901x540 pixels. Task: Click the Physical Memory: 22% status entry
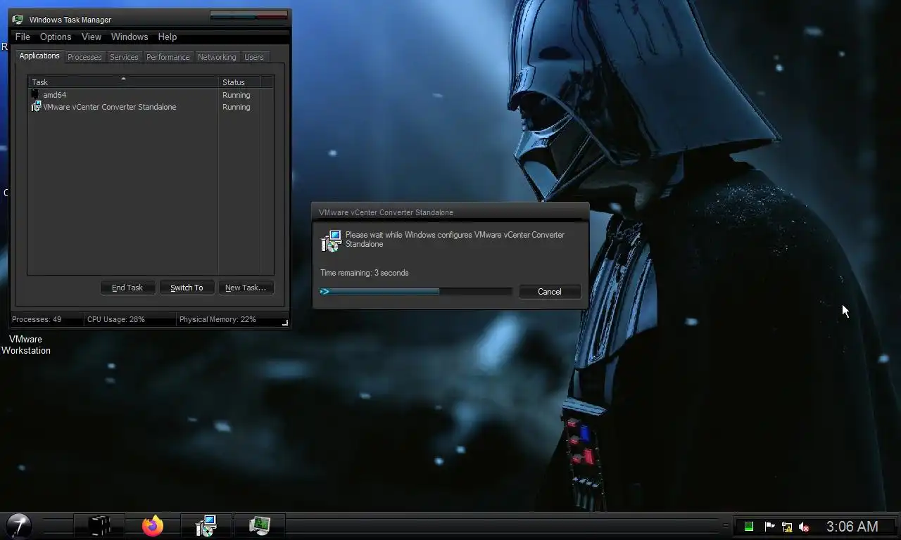218,319
